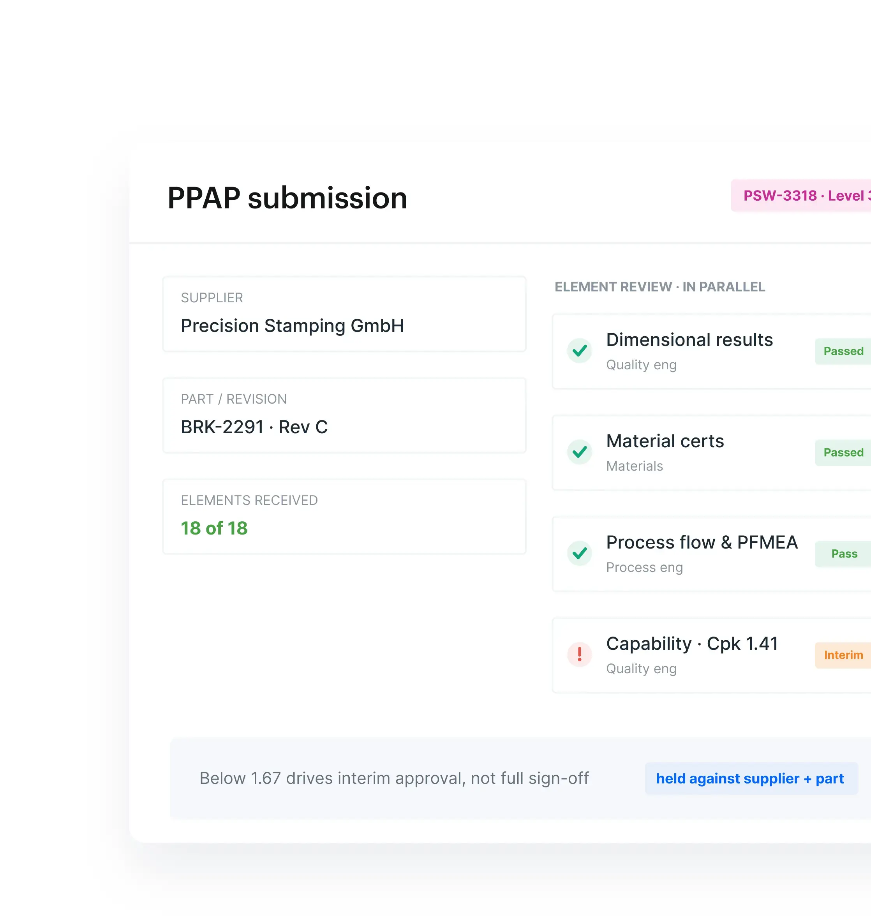The image size is (871, 921).
Task: Select the Part / Revision field BRK-2291
Action: pos(344,415)
